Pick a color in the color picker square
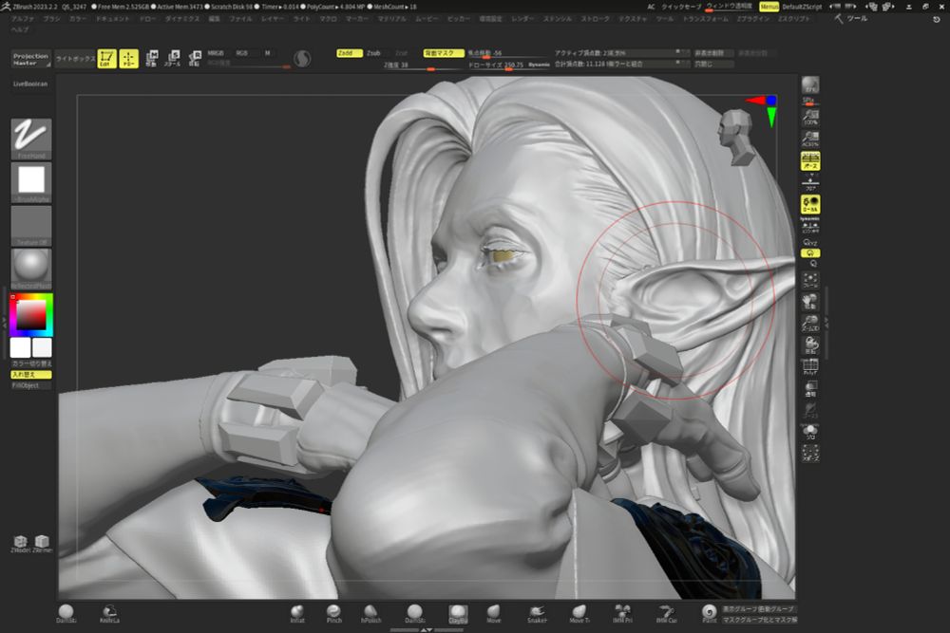 tap(30, 315)
